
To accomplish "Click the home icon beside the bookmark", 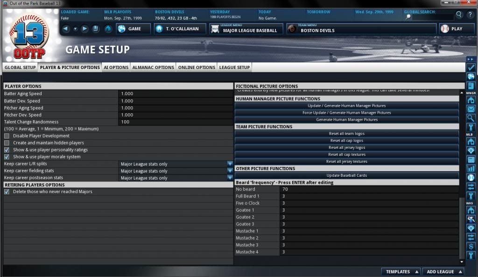I will [108, 28].
